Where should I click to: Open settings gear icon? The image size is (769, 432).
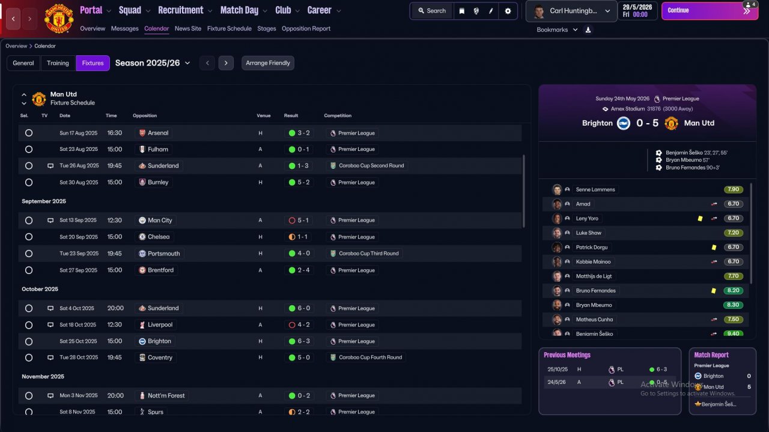[508, 11]
